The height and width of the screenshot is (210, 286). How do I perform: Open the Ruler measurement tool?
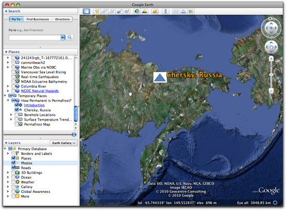coord(165,11)
